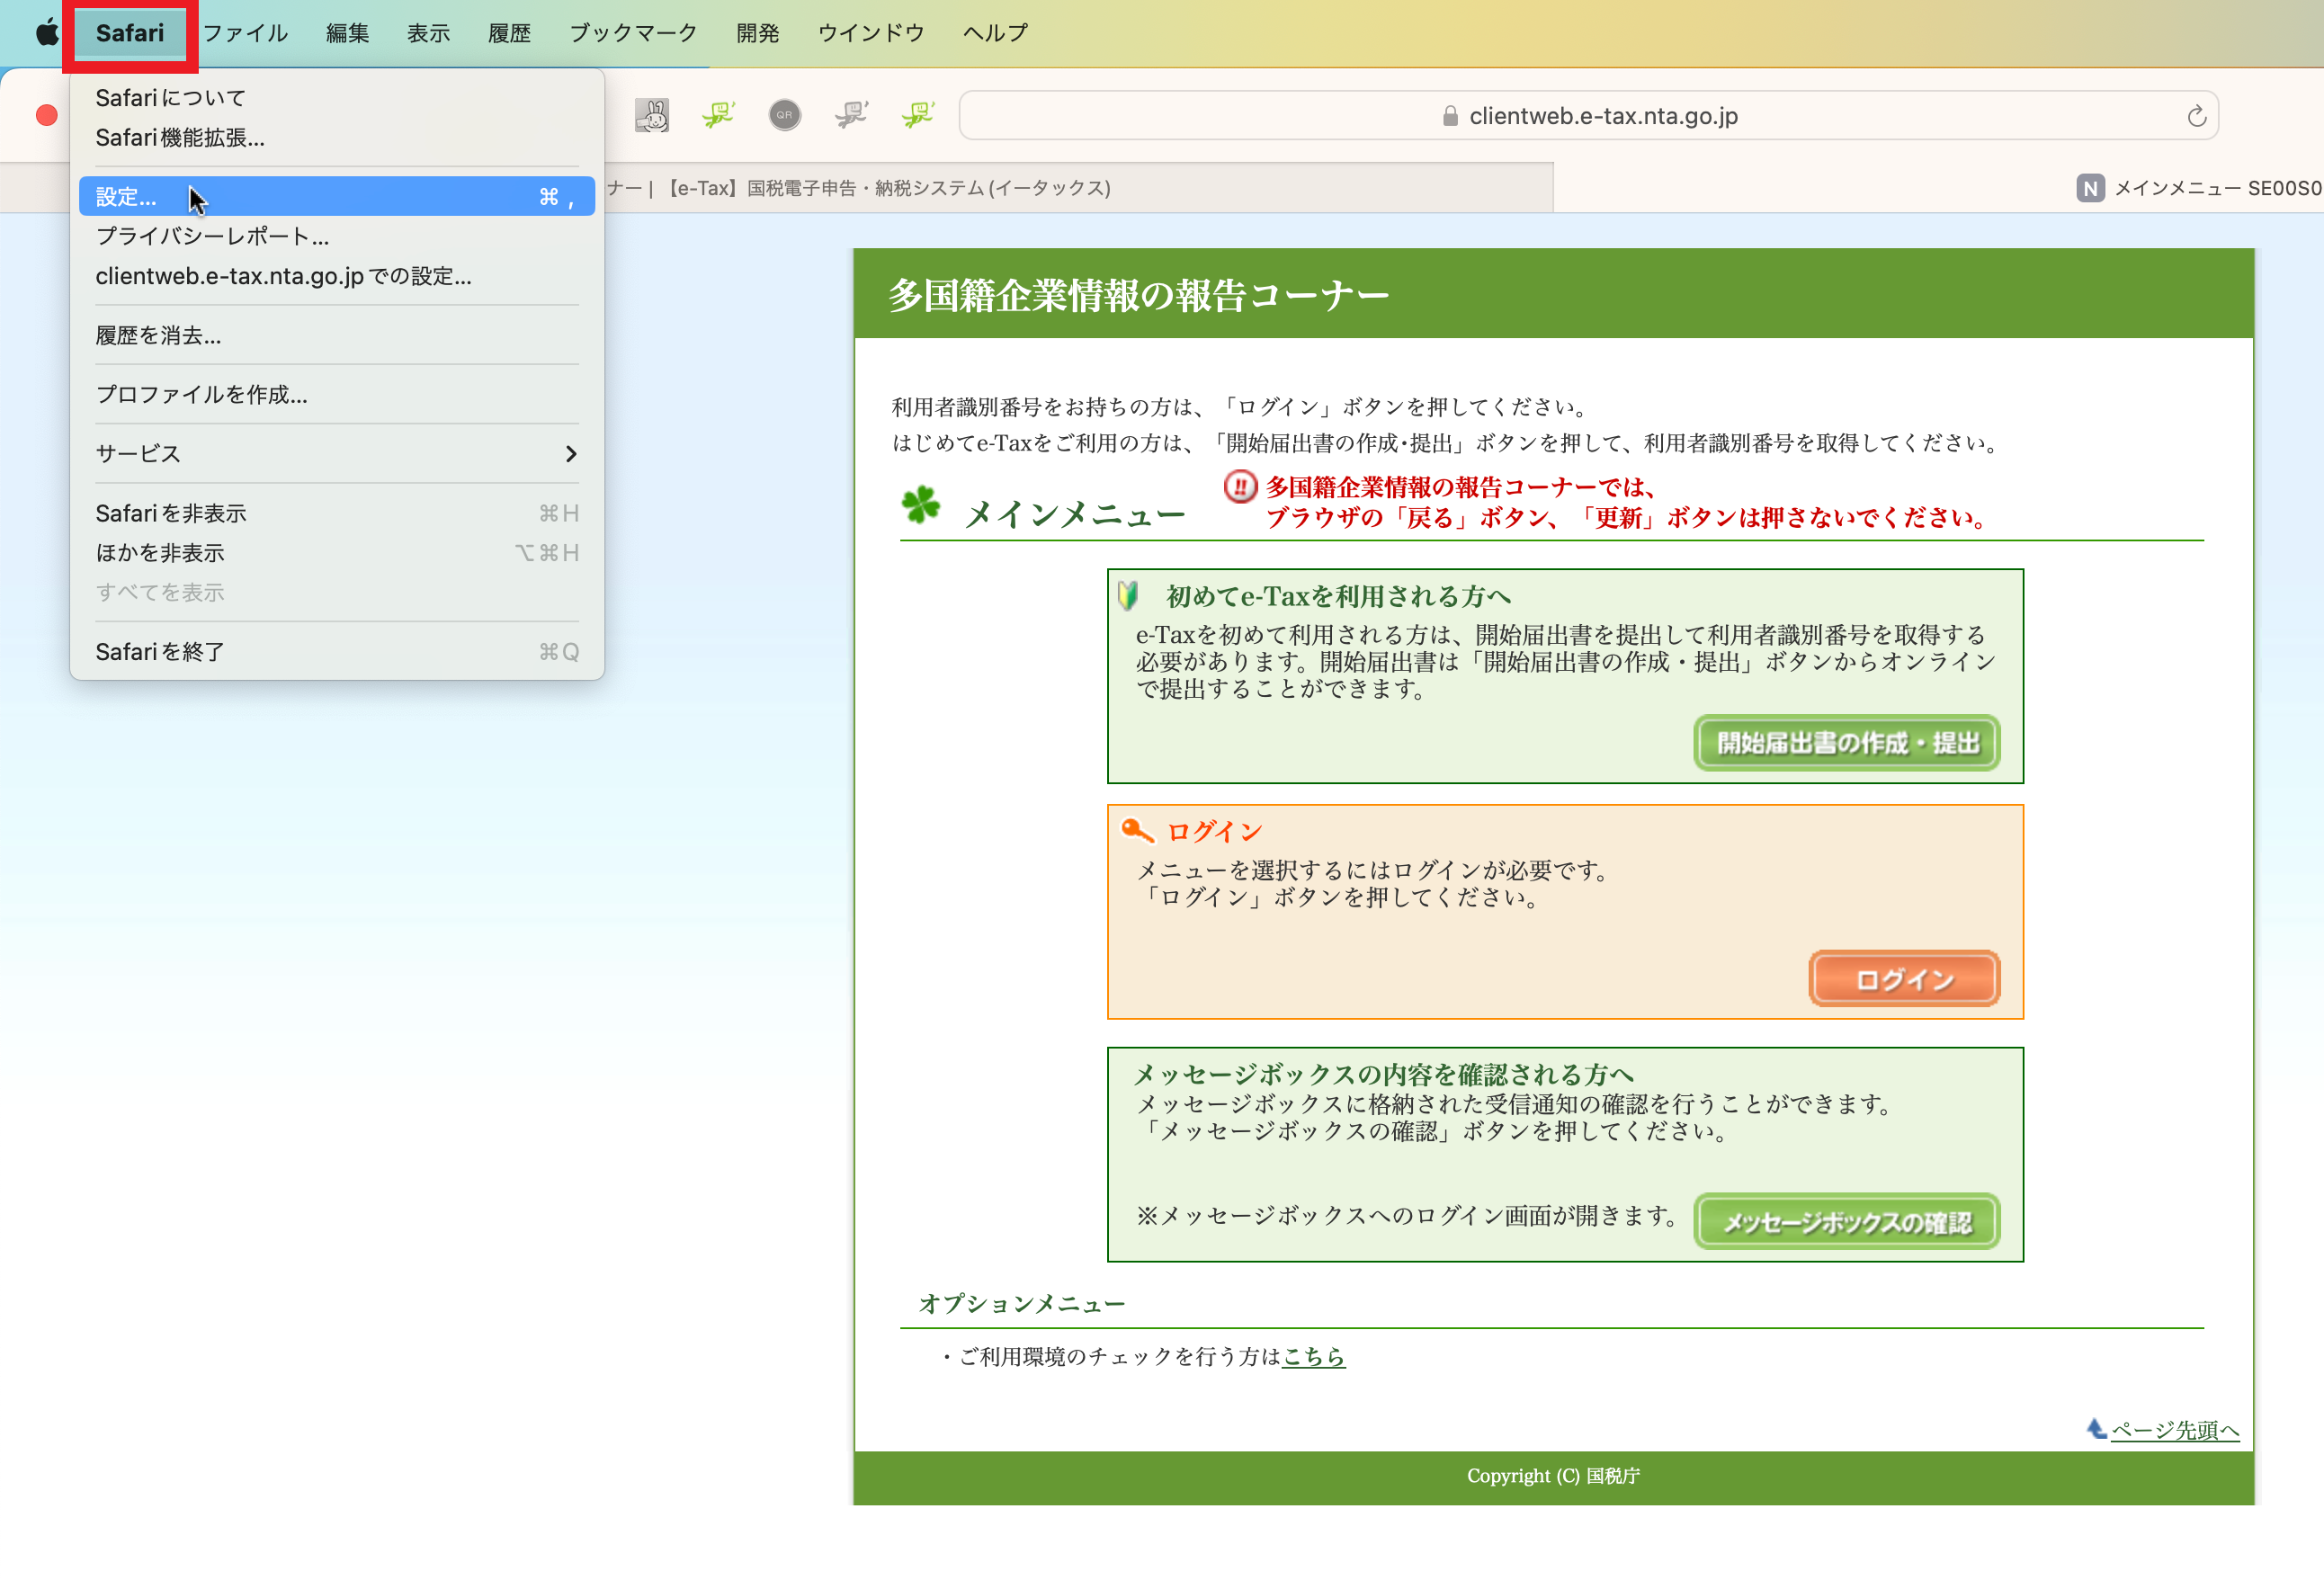Click the メッセージボックスの確認 button

tap(1846, 1221)
